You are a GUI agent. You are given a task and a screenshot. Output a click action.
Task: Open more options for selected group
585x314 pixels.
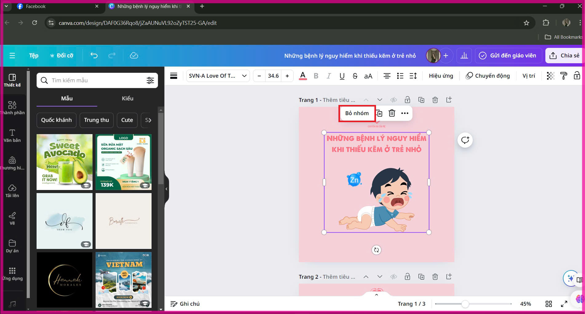(x=405, y=113)
